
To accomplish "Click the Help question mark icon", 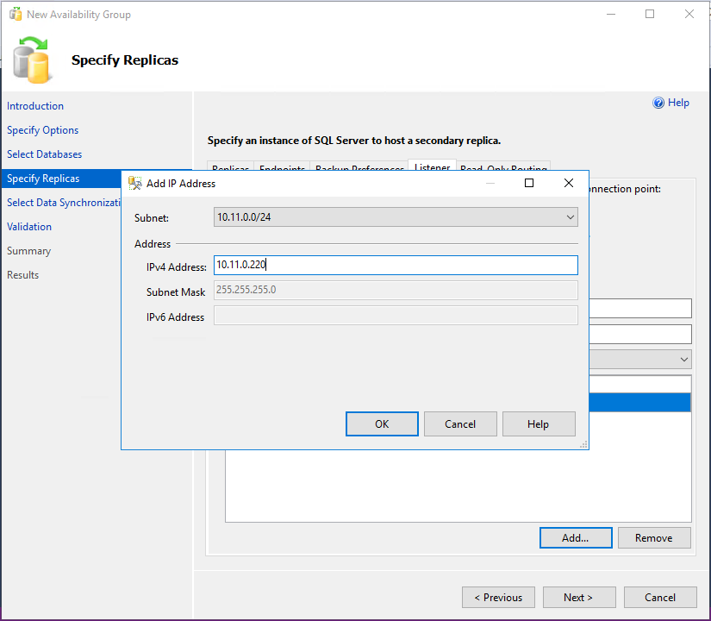I will (659, 103).
